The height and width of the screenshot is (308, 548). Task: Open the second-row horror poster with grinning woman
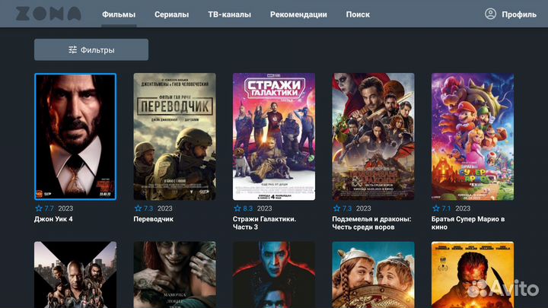click(175, 275)
